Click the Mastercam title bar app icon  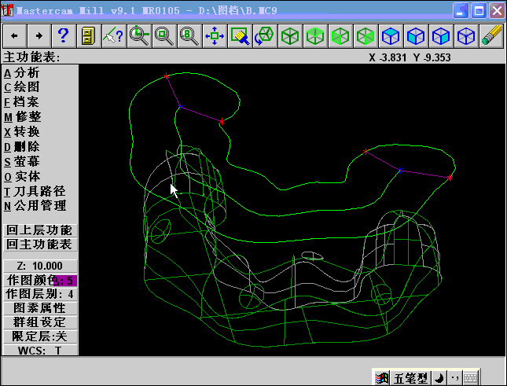tap(7, 10)
